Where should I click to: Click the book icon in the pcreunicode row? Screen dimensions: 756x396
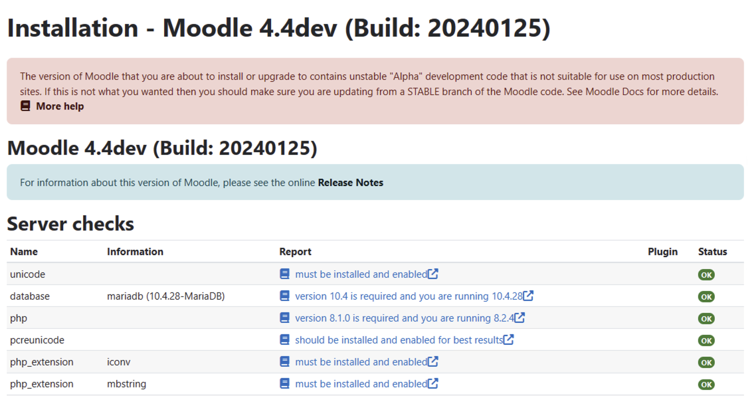click(284, 340)
